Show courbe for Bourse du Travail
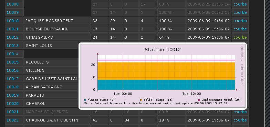270x127 pixels. tap(240, 29)
